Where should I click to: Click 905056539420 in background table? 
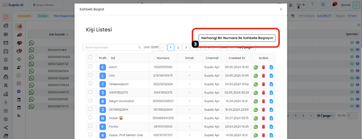click(x=59, y=57)
